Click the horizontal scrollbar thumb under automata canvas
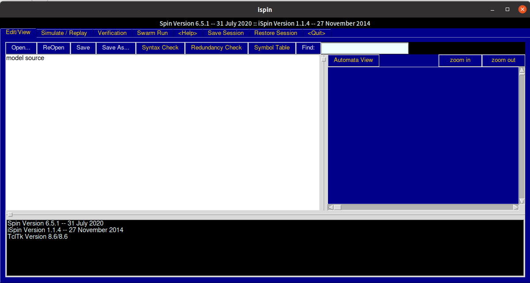Screen dimensions: 530x283 338,207
